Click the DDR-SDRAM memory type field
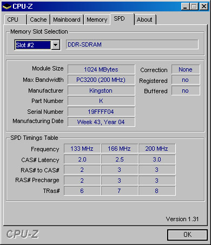Screen dimensions: 211x245 (x=132, y=44)
